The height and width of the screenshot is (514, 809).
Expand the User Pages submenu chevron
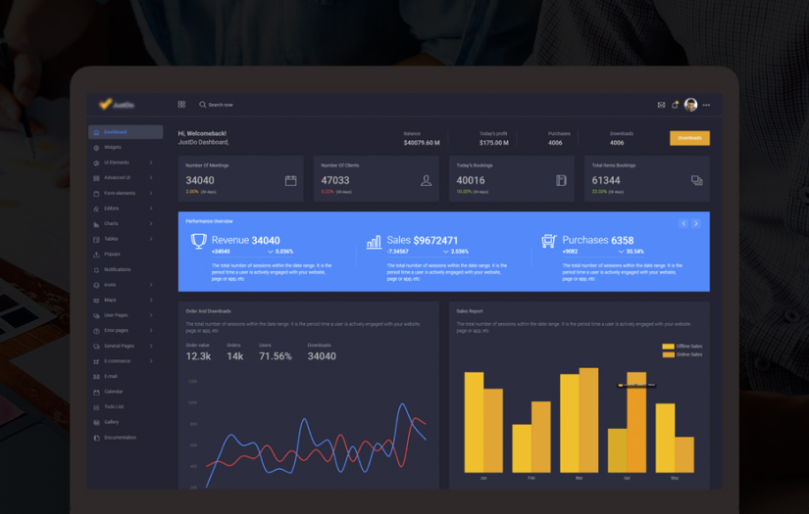[x=151, y=315]
